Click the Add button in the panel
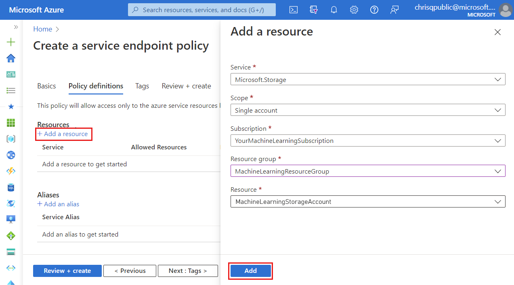 pos(250,271)
